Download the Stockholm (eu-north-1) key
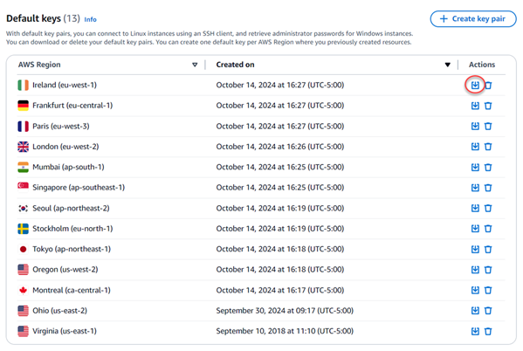This screenshot has width=523, height=351. pos(475,229)
